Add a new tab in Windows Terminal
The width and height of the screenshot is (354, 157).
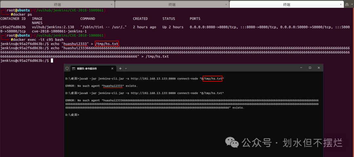tap(120, 68)
